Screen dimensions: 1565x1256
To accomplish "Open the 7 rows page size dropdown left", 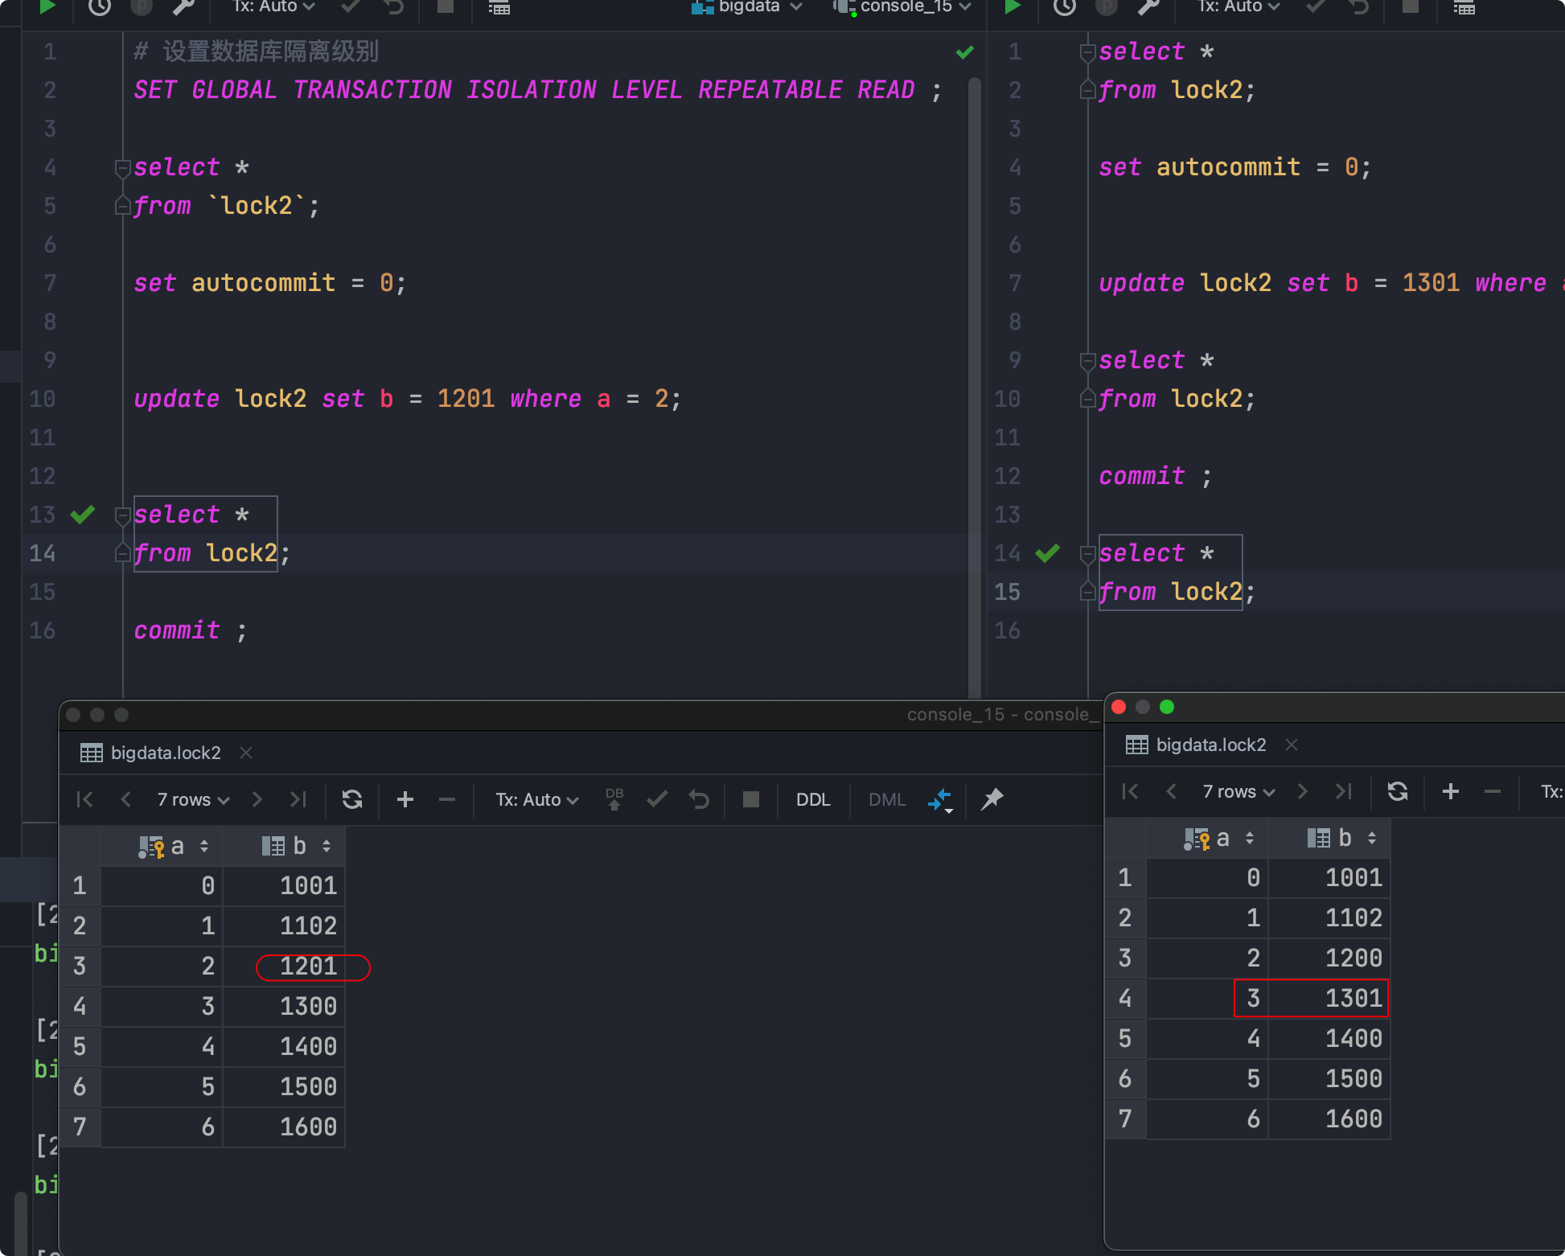I will [193, 799].
